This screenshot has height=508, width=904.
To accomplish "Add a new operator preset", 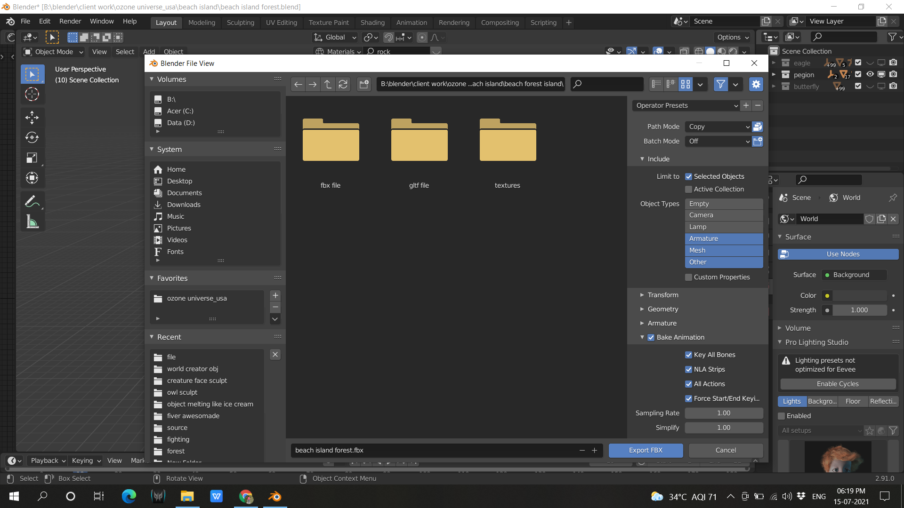I will [x=746, y=105].
